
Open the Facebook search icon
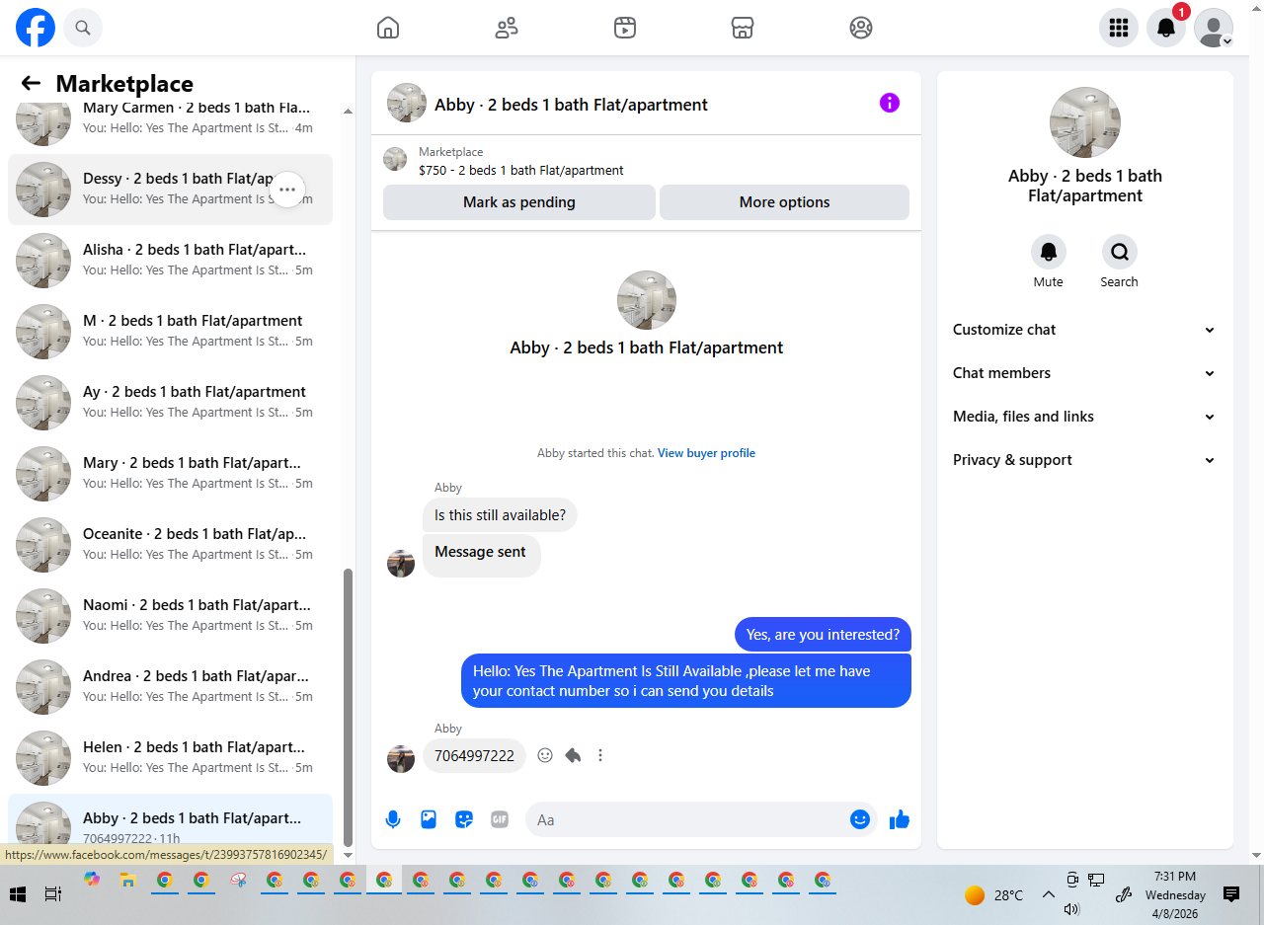tap(83, 28)
